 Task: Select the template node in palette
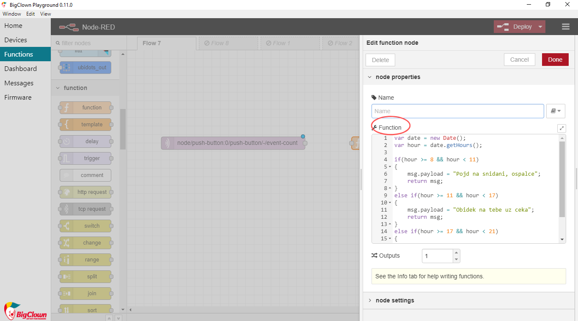coord(85,125)
